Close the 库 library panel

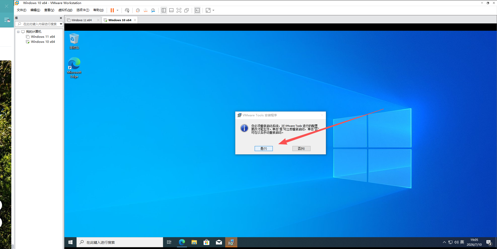pos(61,18)
